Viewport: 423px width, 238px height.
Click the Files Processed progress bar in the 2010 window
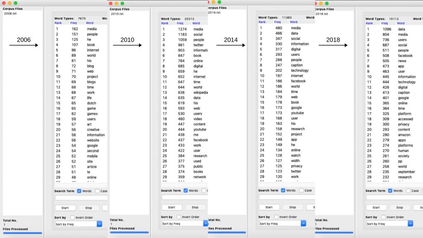[129, 232]
